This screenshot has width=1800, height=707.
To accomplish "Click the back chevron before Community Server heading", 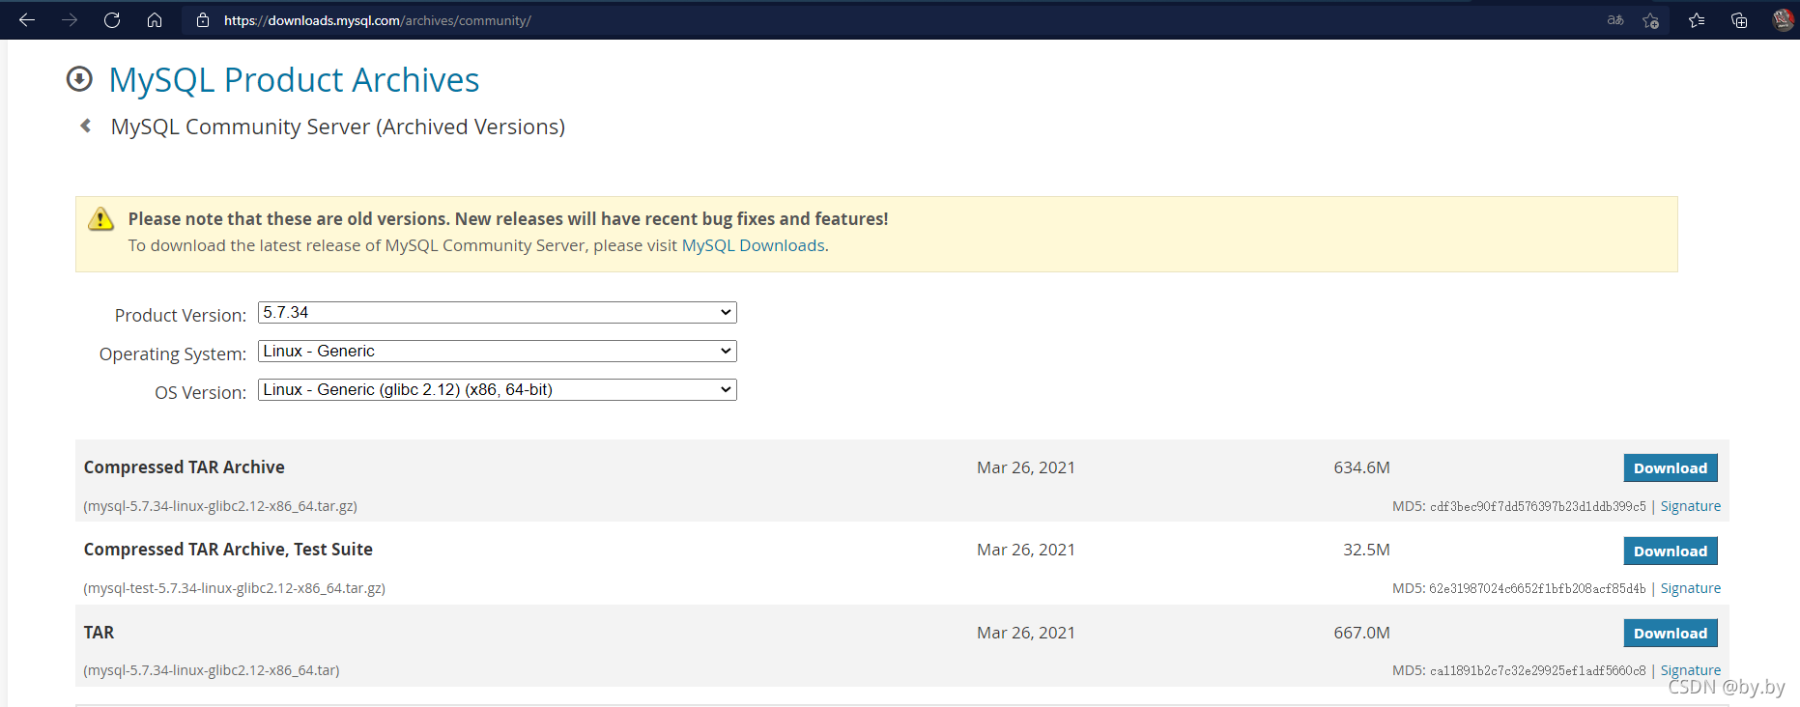I will click(86, 126).
